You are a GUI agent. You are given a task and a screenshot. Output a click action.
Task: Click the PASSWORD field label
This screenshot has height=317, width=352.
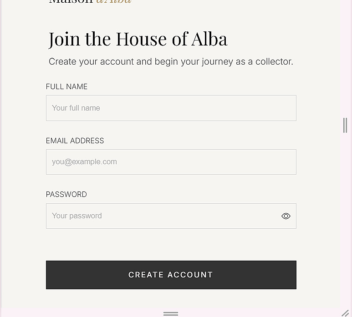tap(66, 195)
